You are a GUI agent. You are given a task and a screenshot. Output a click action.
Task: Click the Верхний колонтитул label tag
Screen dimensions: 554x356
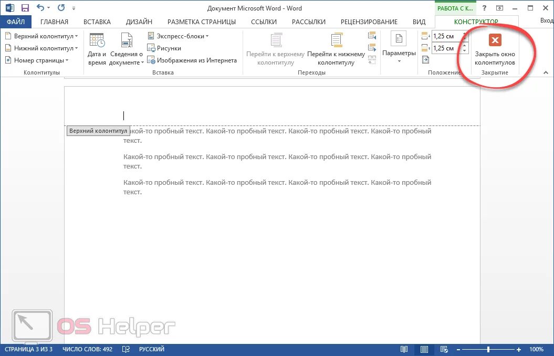point(98,131)
